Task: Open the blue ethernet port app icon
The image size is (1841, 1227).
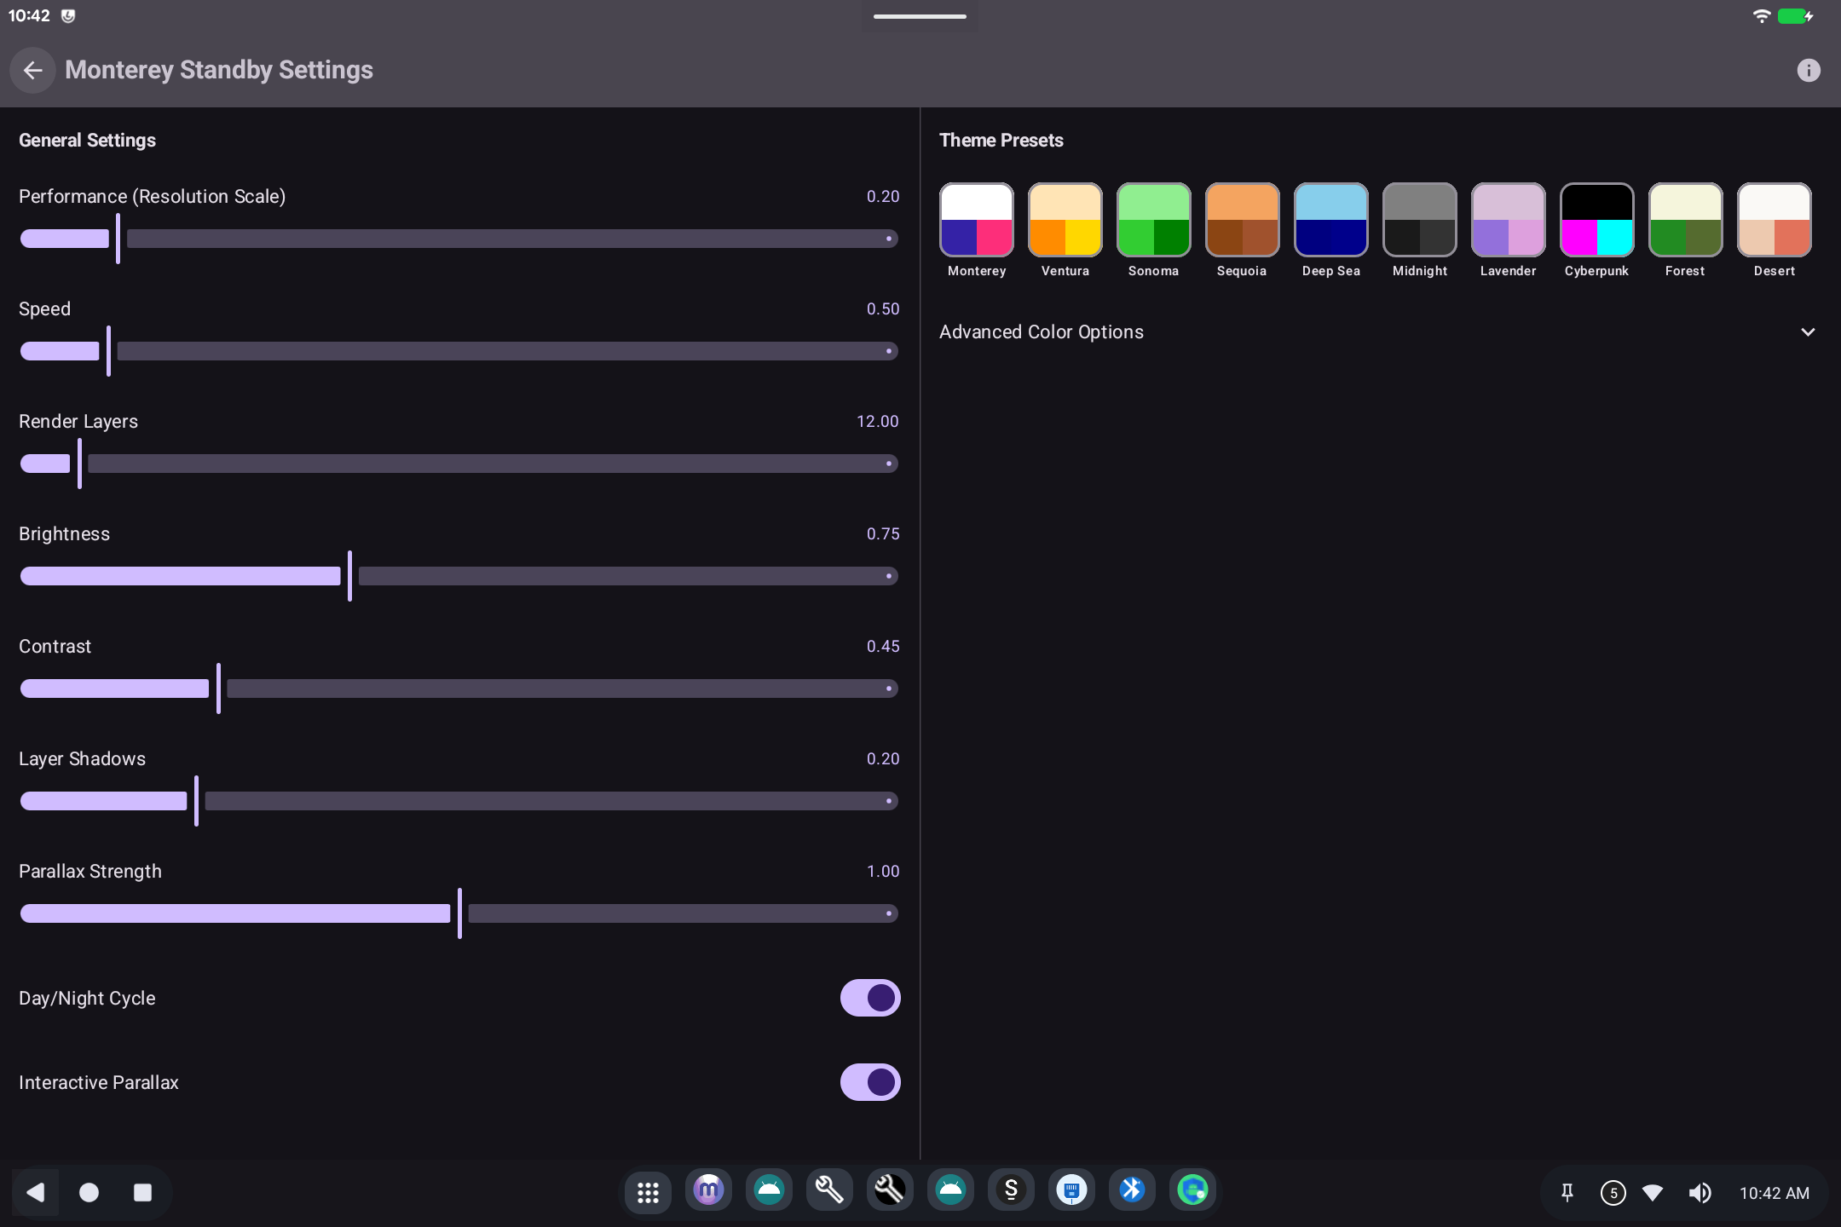Action: tap(1071, 1190)
